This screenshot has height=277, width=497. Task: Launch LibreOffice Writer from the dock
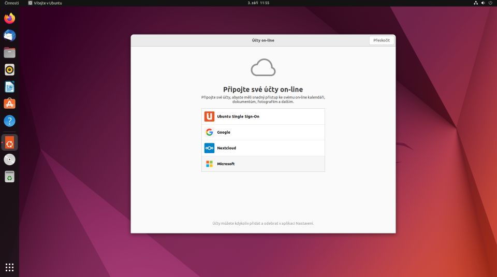(x=9, y=87)
